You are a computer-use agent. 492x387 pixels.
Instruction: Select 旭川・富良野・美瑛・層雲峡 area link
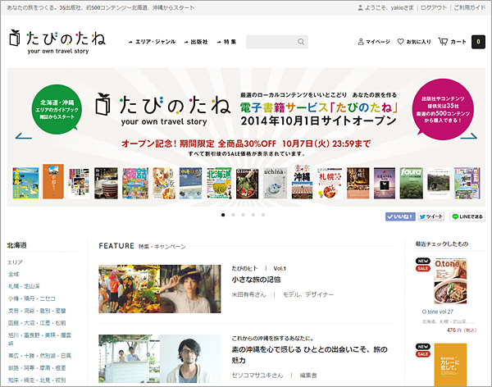(39, 339)
